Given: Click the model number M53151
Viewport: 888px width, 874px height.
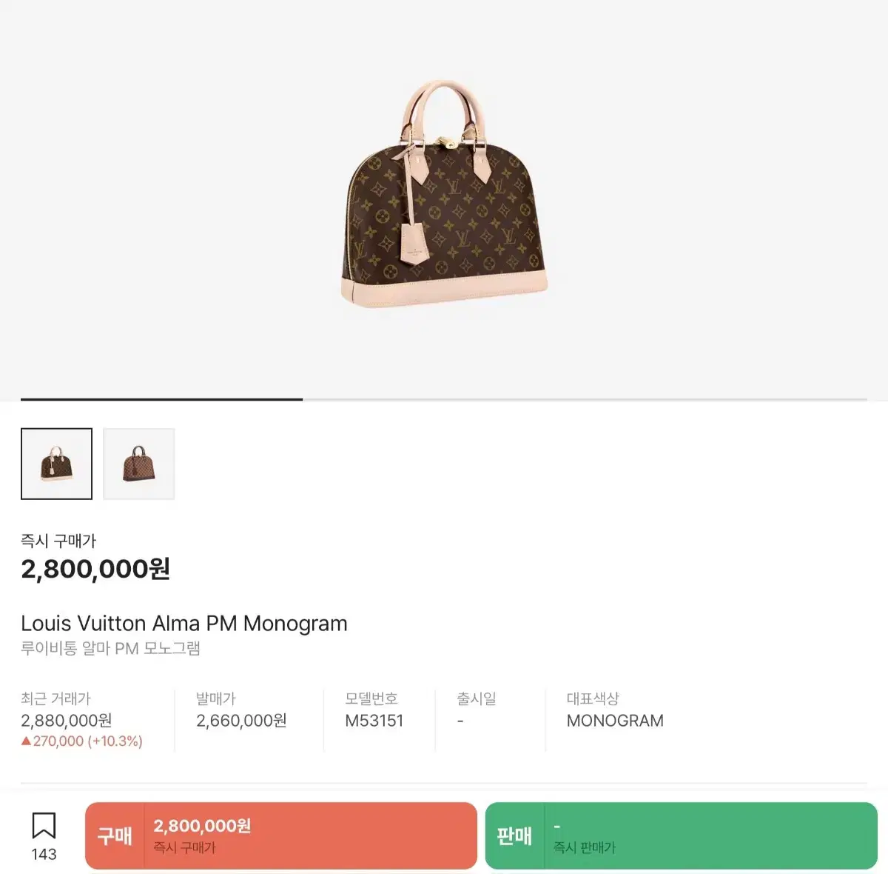Looking at the screenshot, I should (374, 721).
